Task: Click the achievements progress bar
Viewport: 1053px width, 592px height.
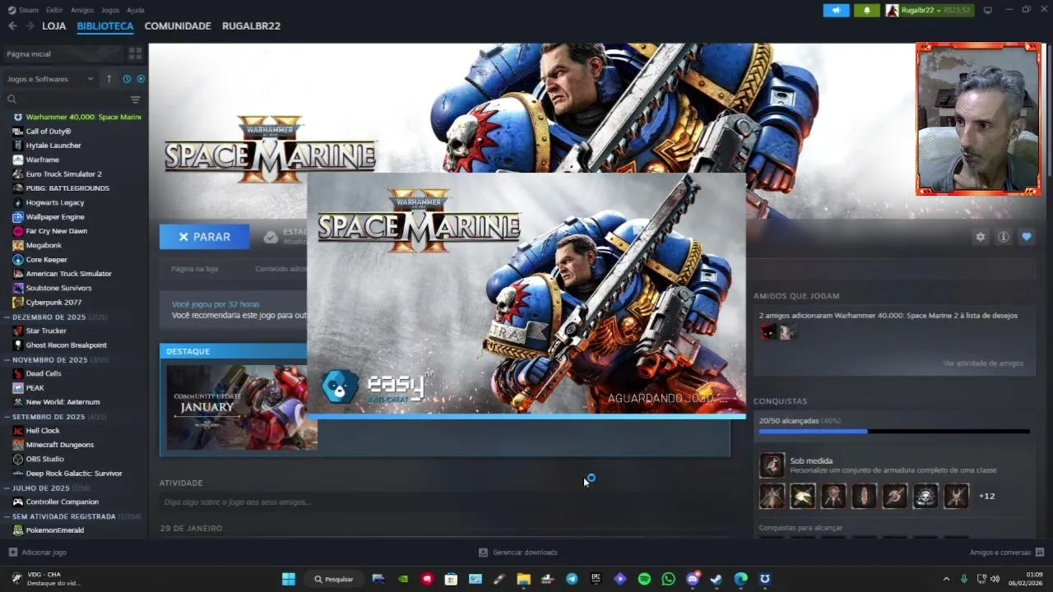Action: tap(893, 431)
